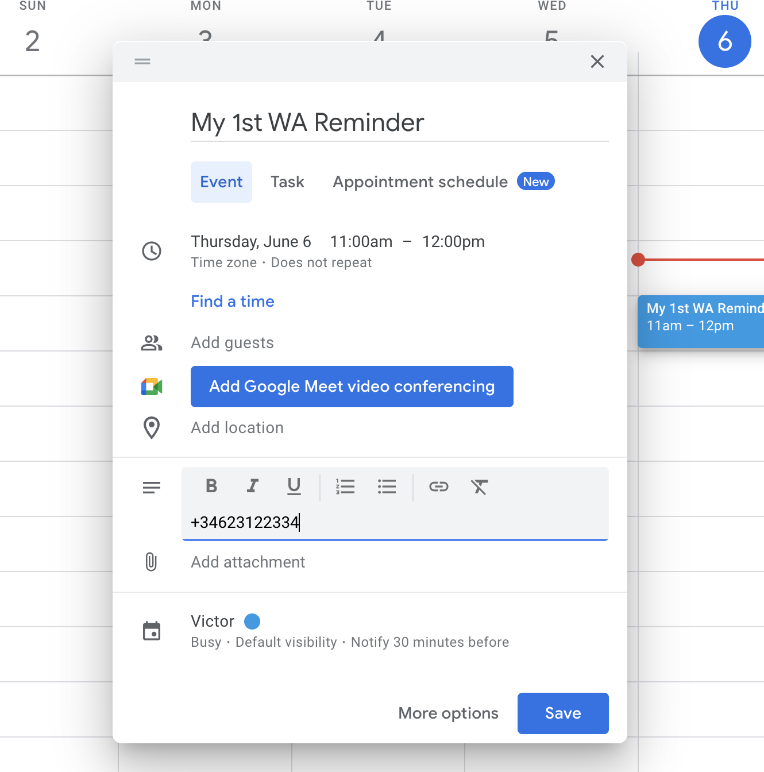Change the date Thursday, June 6
This screenshot has height=772, width=764.
coord(251,242)
